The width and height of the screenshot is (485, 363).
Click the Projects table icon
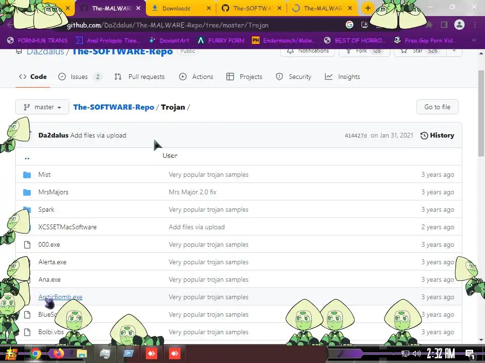(230, 77)
